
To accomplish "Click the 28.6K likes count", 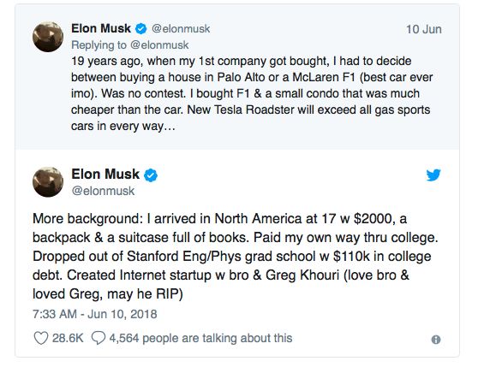I will click(x=68, y=338).
